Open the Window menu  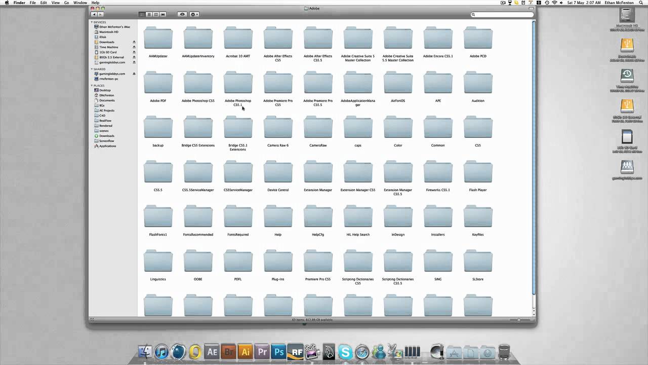point(80,3)
